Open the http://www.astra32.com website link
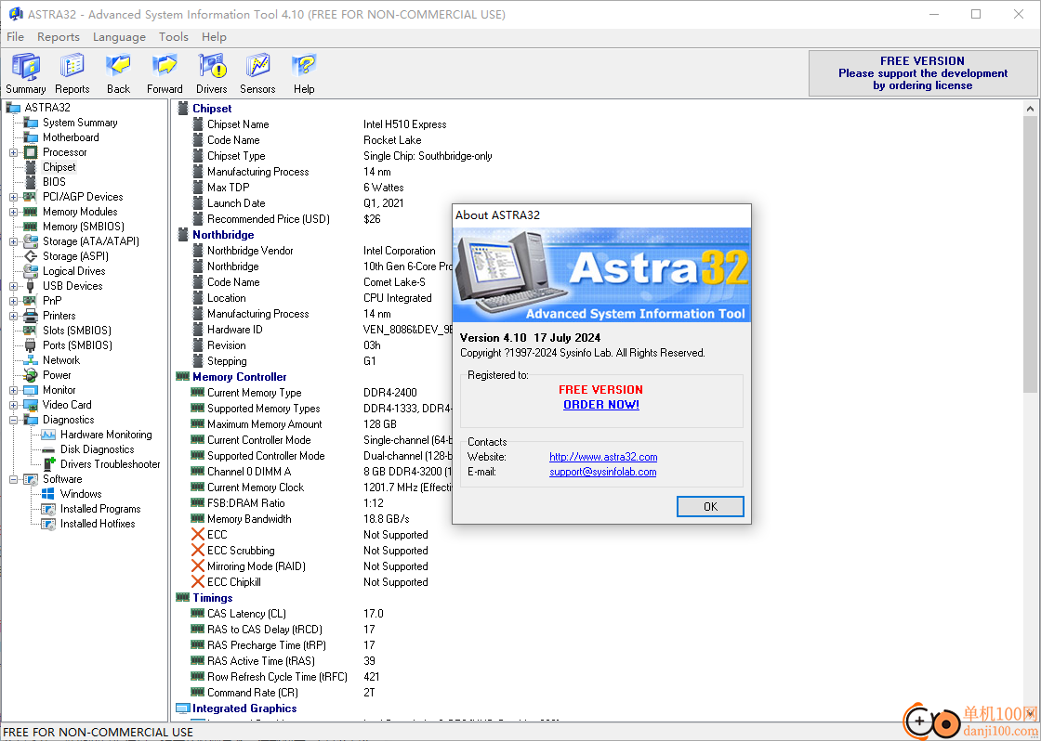The width and height of the screenshot is (1041, 741). pyautogui.click(x=603, y=457)
